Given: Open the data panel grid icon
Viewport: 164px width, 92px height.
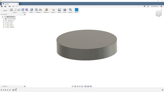Looking at the screenshot, I should (2, 6).
